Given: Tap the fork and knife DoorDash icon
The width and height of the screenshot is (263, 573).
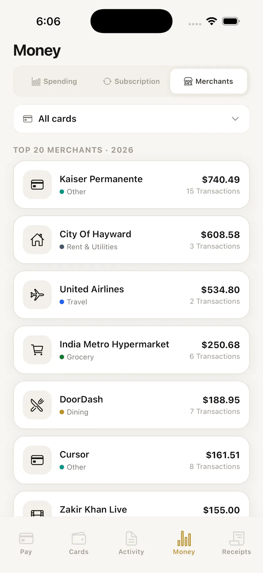Looking at the screenshot, I should pos(37,405).
